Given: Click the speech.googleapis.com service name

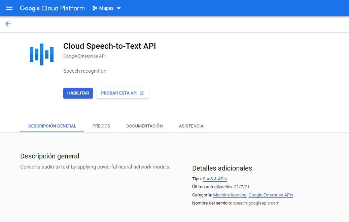Looking at the screenshot, I should click(x=256, y=203).
